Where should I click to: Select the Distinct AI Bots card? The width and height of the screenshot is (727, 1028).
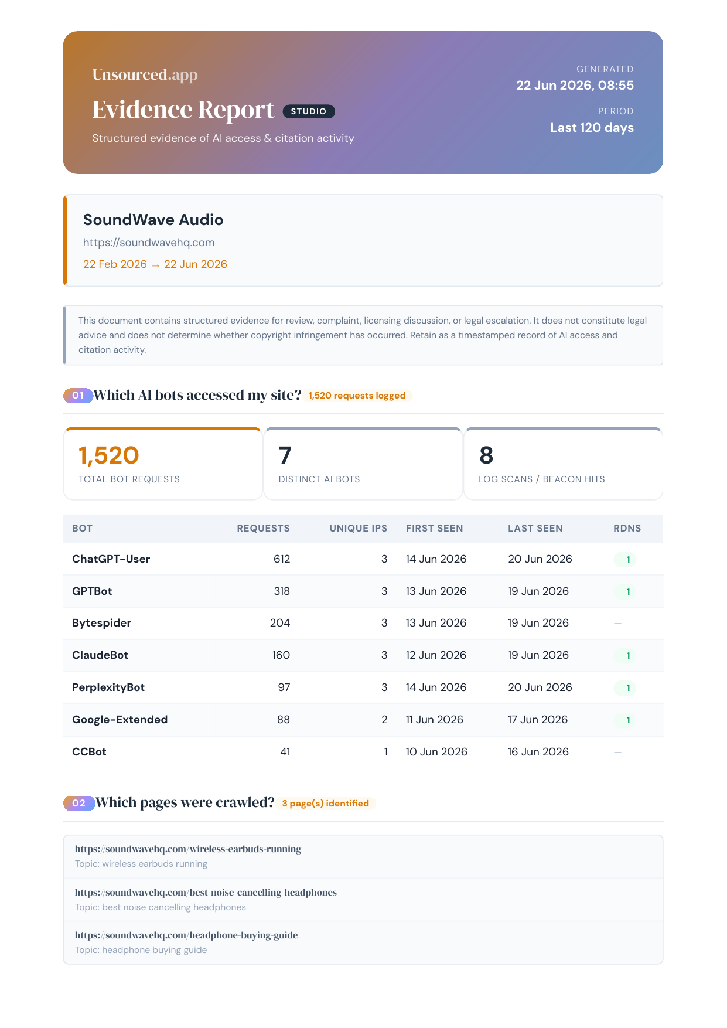pyautogui.click(x=363, y=464)
